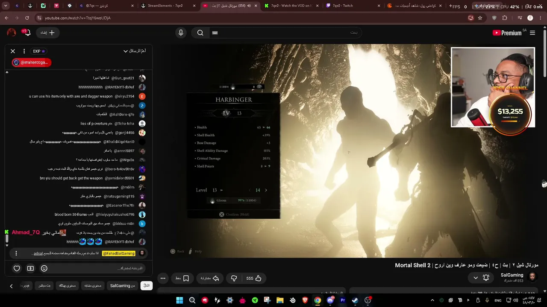
Task: Open the YouTube hamburger guide menu
Action: pos(532,33)
